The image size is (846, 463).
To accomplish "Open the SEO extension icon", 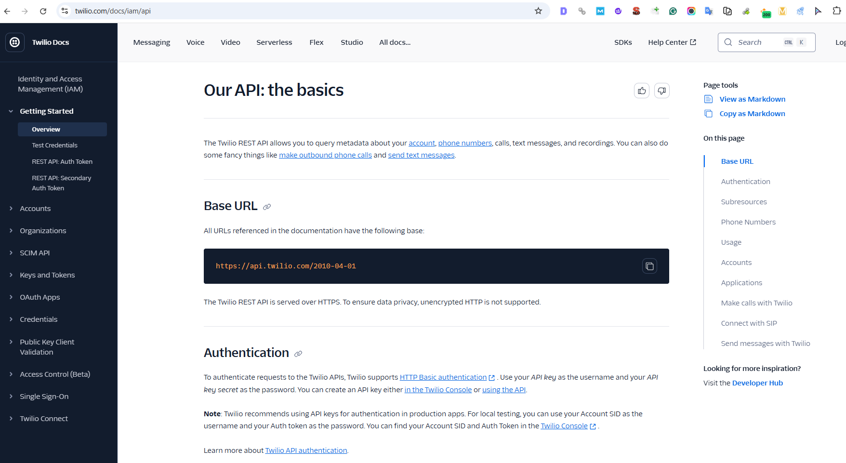I will click(636, 11).
